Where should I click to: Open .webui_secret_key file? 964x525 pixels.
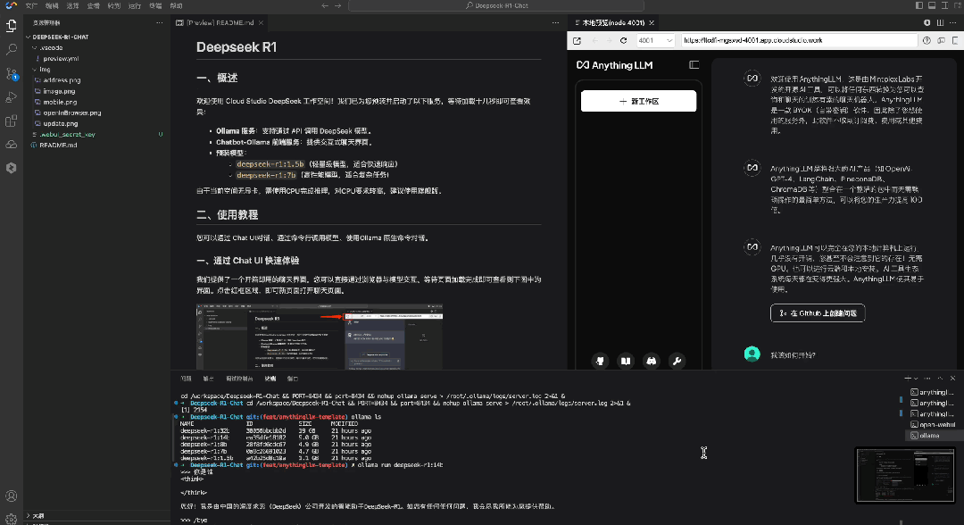pos(67,134)
